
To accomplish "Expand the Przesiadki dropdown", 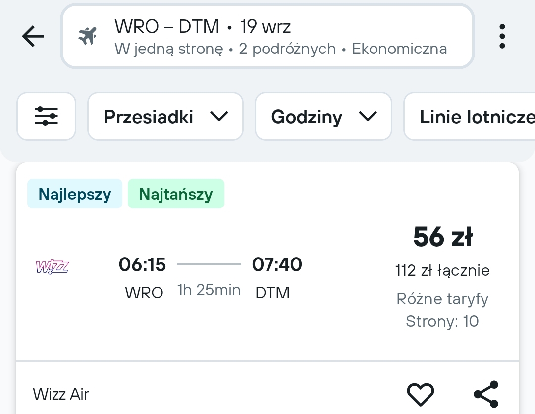I will (x=165, y=116).
